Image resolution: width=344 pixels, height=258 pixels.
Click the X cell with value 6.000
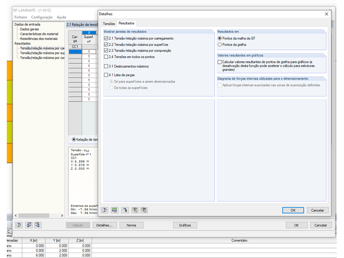[33, 255]
